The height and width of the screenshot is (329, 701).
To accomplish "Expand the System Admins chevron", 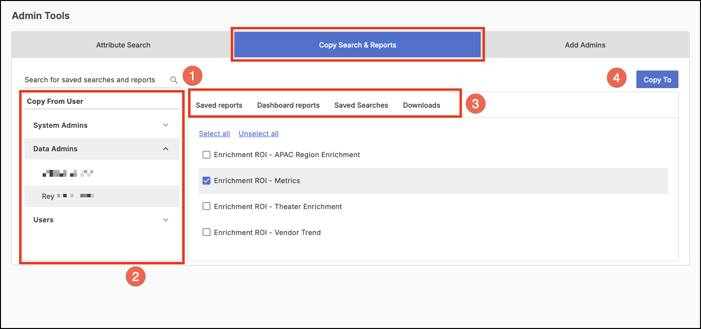I will point(166,125).
